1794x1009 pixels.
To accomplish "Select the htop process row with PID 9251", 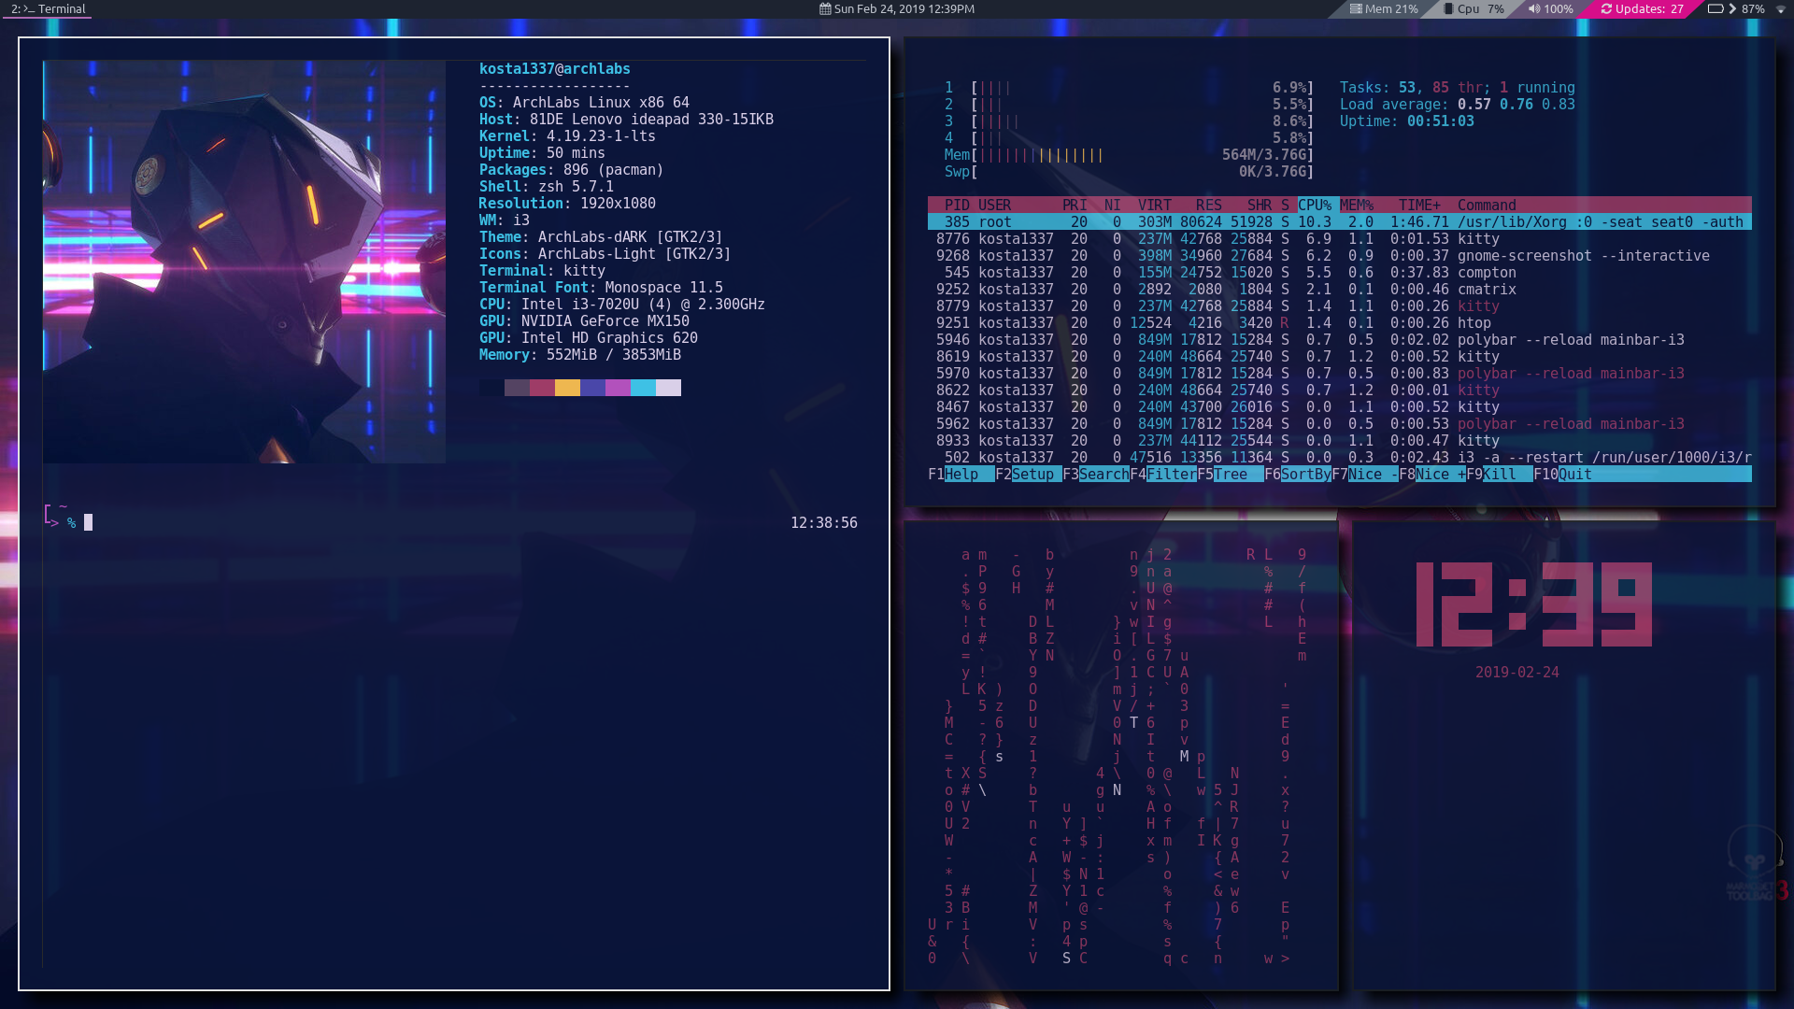I will (1339, 323).
